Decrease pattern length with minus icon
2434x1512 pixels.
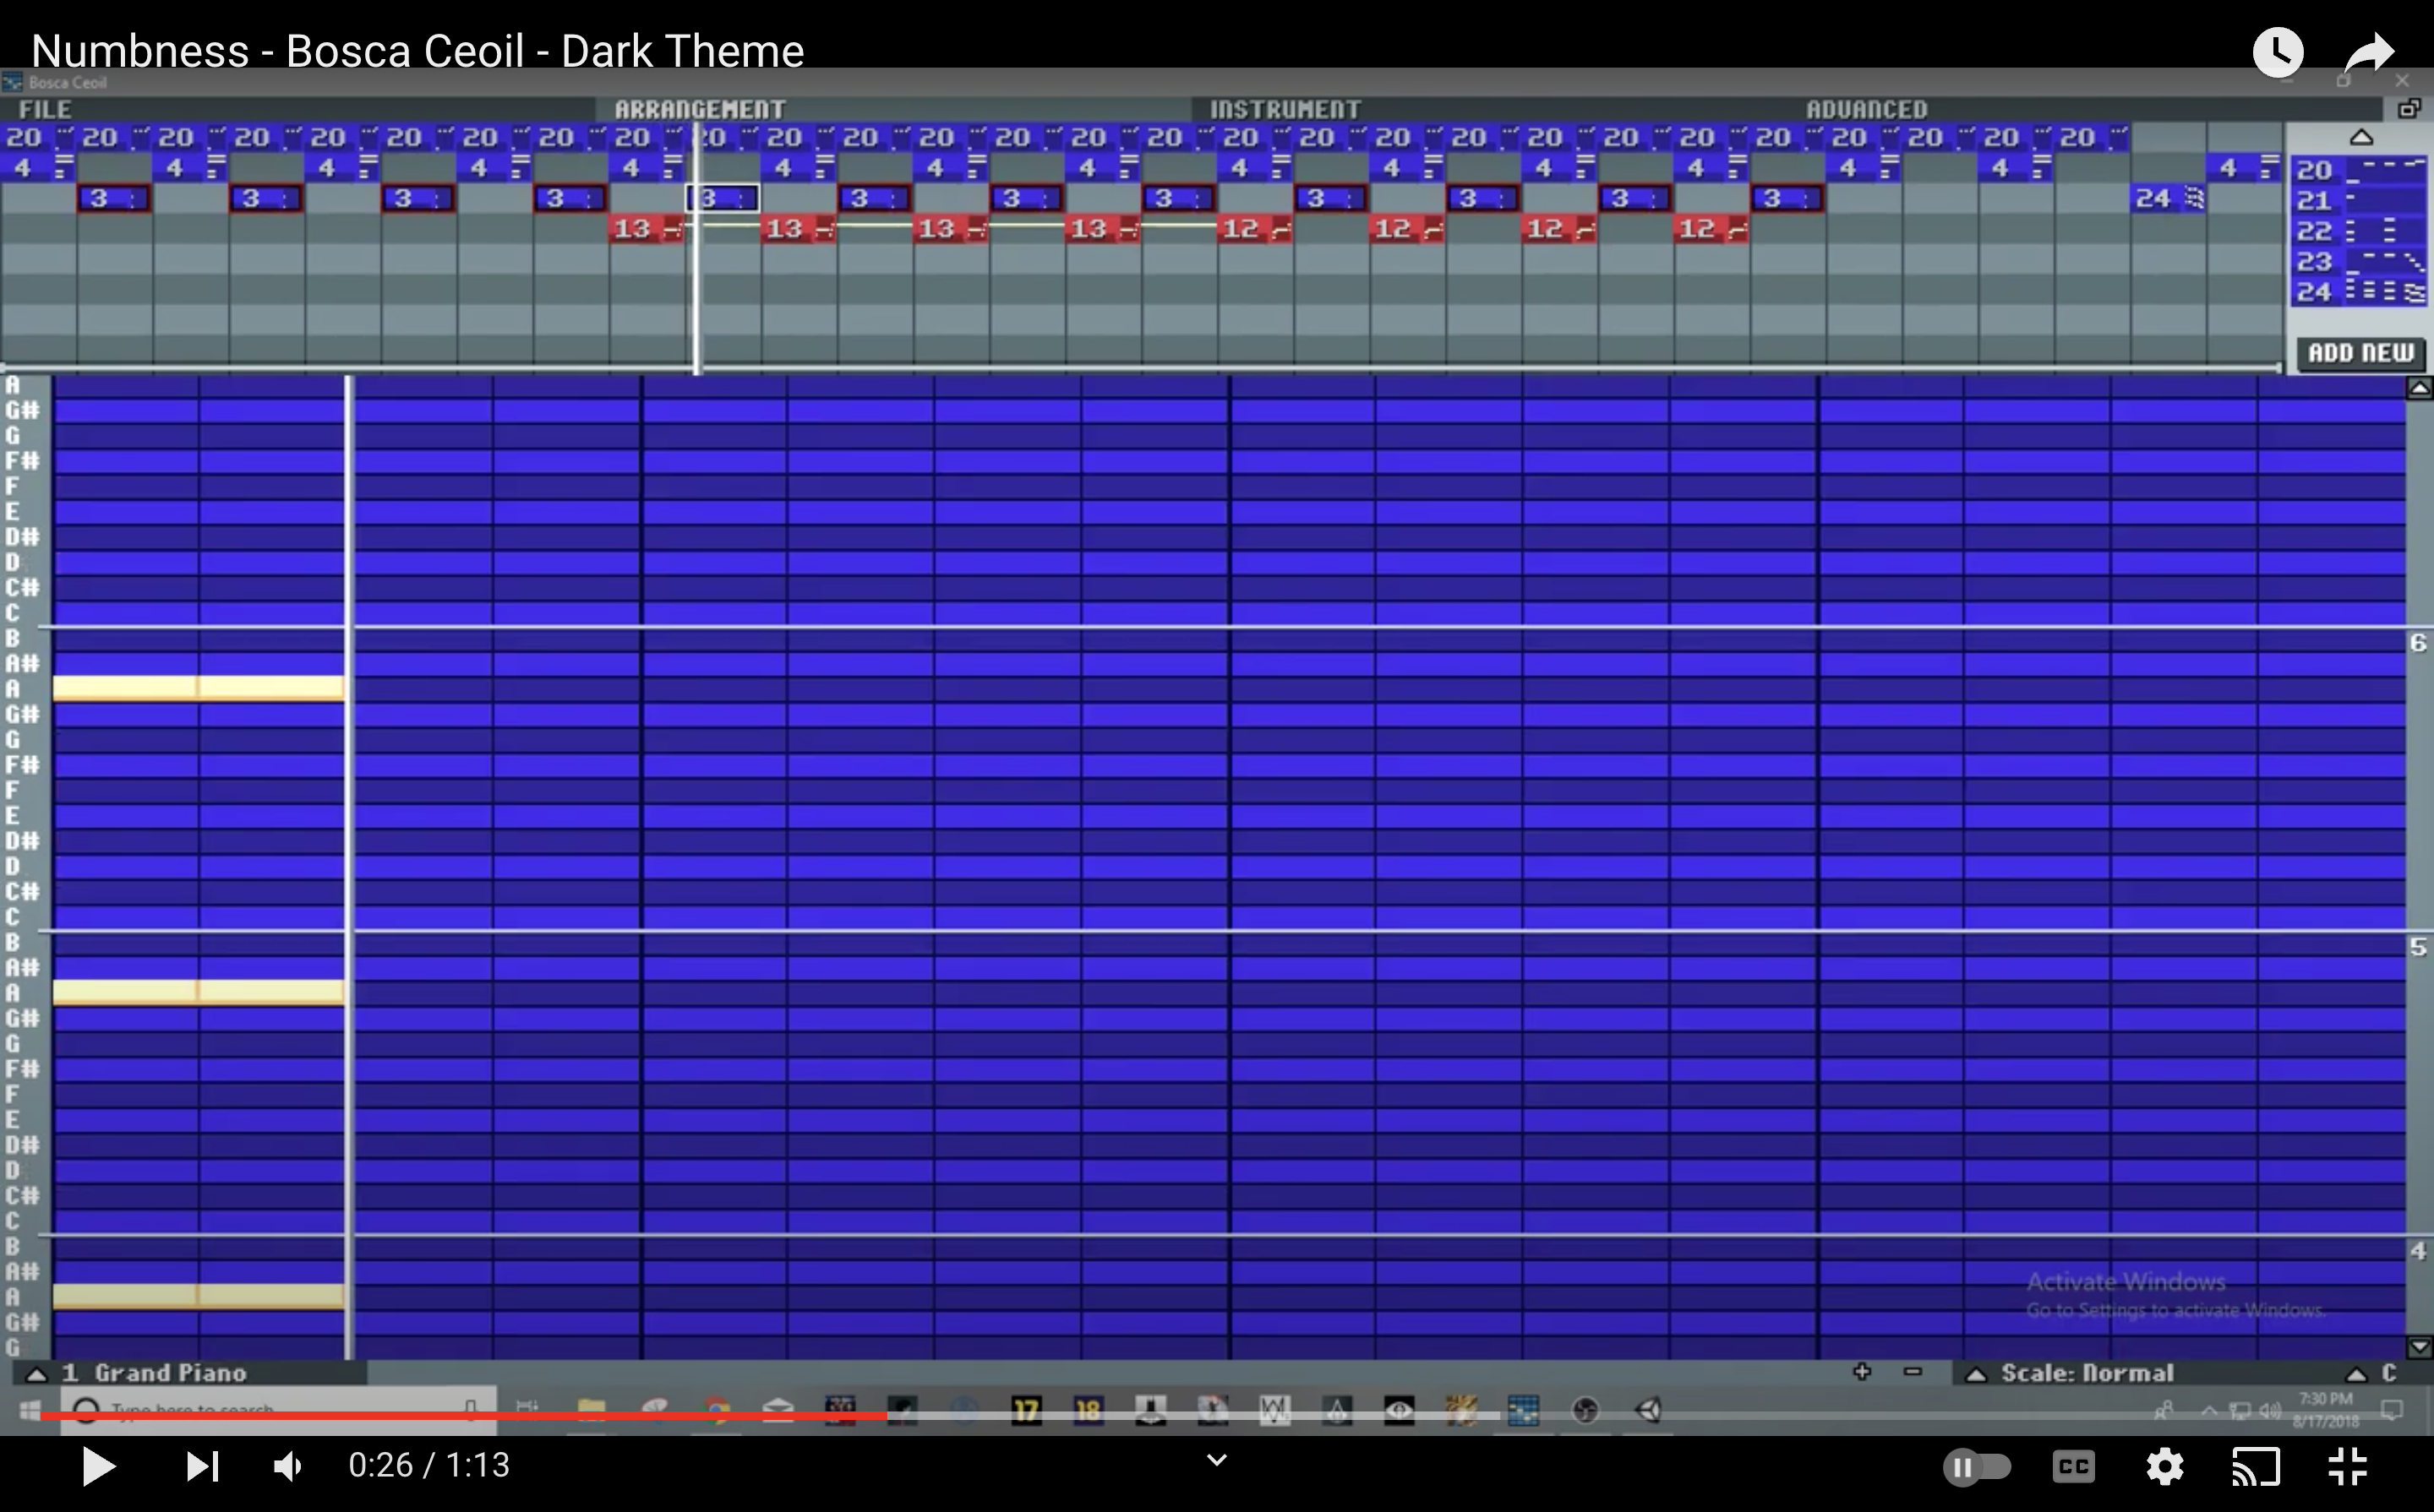coord(1913,1372)
